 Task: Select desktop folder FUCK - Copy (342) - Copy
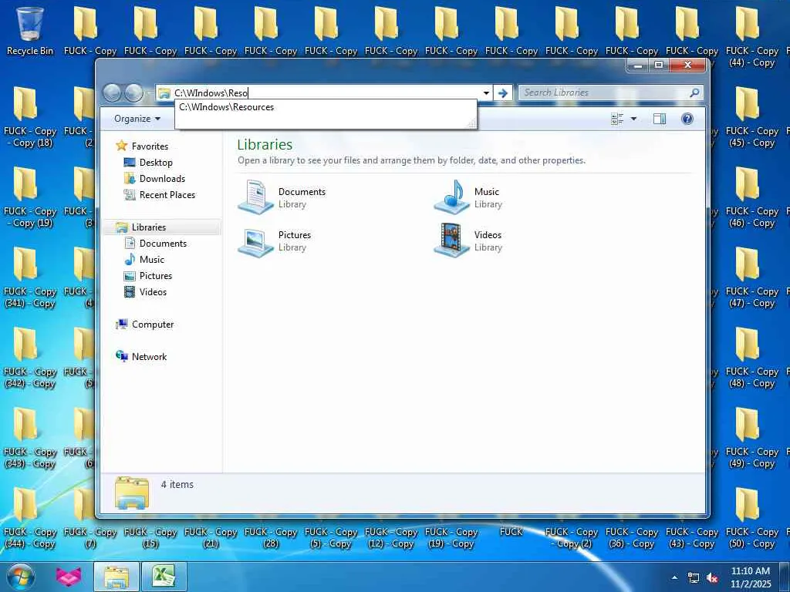point(30,358)
